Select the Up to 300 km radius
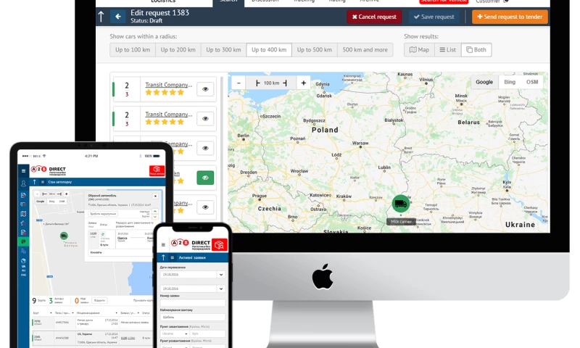This screenshot has height=348, width=580. (x=223, y=50)
